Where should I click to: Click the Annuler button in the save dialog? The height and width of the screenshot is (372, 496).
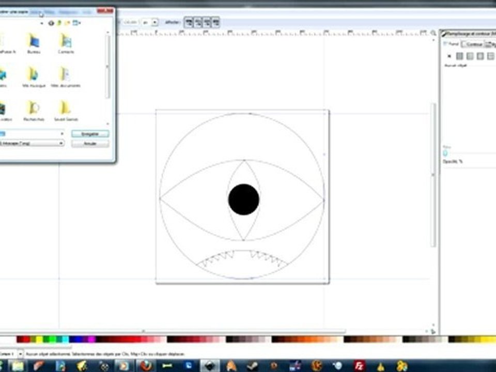point(90,144)
